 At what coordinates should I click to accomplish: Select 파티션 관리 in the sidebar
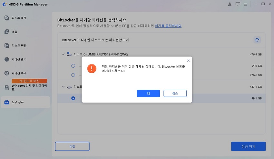coord(25,59)
